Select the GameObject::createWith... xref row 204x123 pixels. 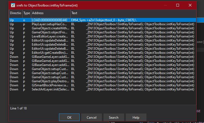coord(103,28)
